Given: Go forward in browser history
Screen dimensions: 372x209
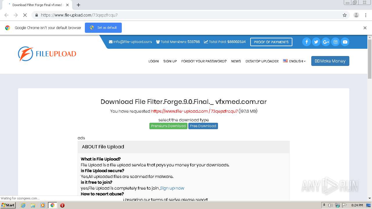Looking at the screenshot, I should 16,15.
